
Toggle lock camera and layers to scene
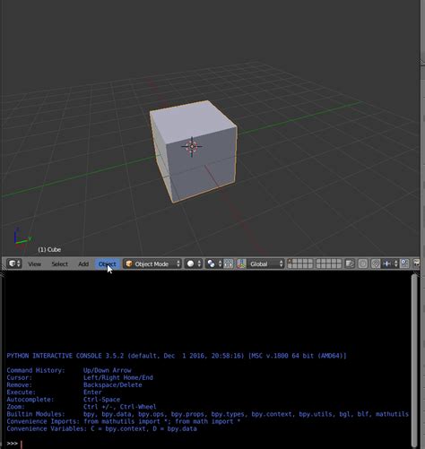click(350, 263)
